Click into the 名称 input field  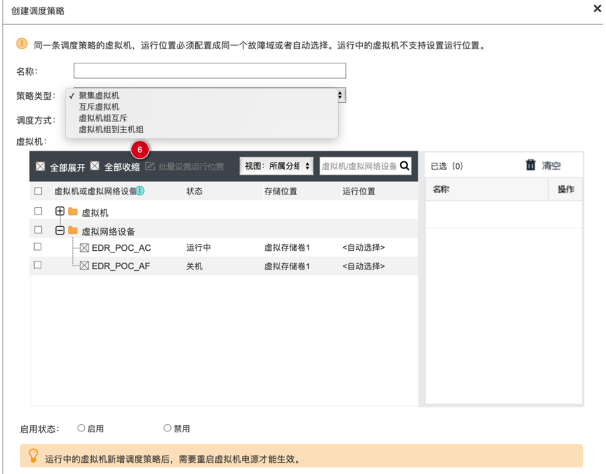click(x=210, y=71)
